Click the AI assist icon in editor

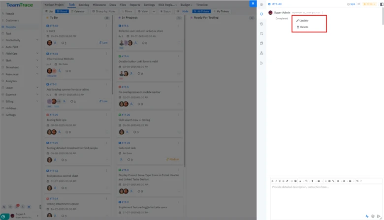coord(367,216)
